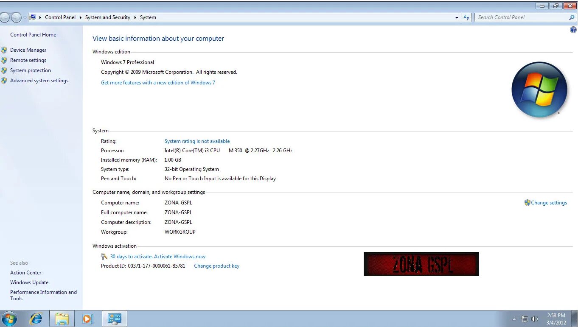
Task: Go to System and Security breadcrumb
Action: pos(108,17)
